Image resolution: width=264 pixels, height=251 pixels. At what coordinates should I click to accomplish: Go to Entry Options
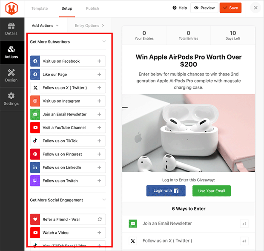(89, 26)
